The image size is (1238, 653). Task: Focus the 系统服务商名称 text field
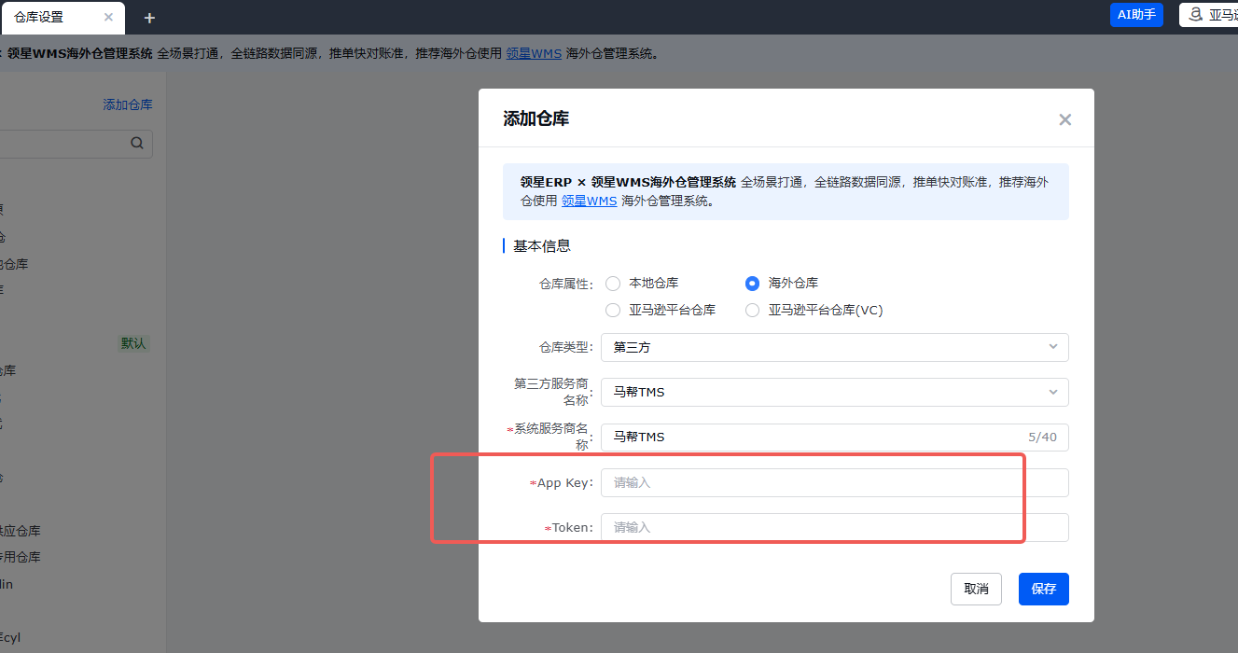coord(812,438)
